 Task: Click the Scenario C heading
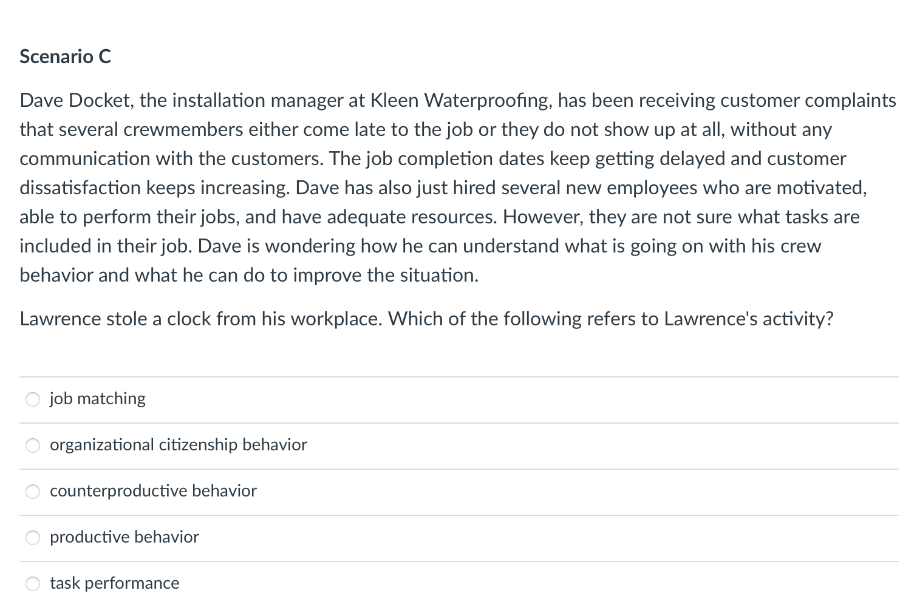[65, 56]
